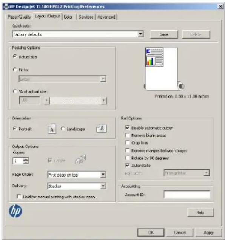
Task: Select Portrait orientation radio
Action: pyautogui.click(x=15, y=129)
